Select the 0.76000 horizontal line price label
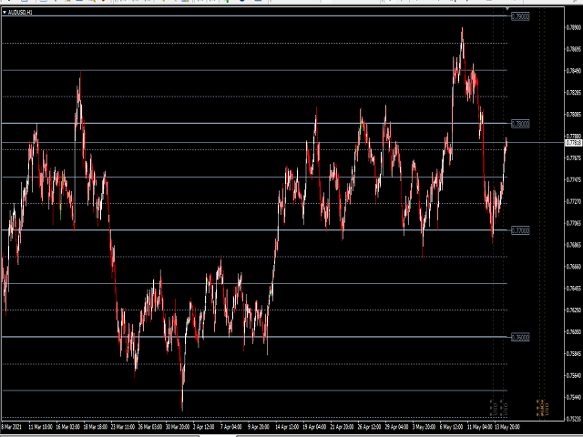 coord(520,338)
